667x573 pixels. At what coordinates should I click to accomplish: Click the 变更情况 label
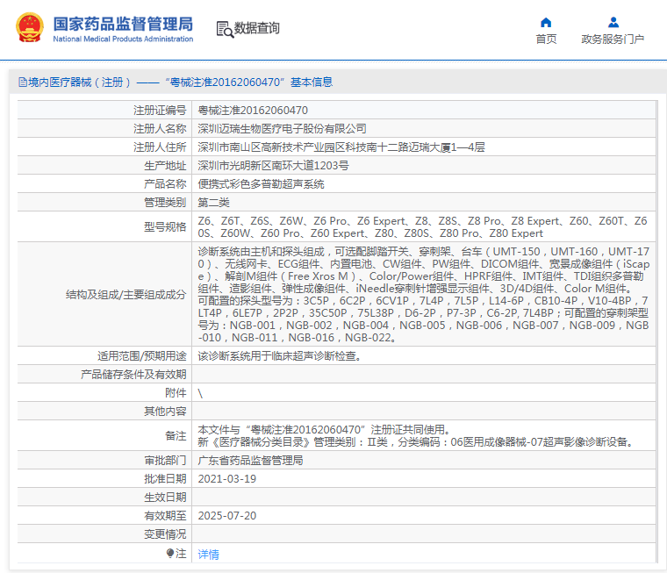[x=165, y=534]
